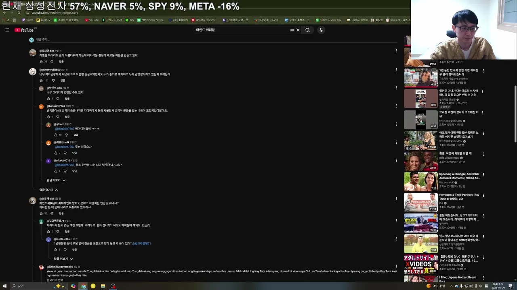This screenshot has height=290, width=517.
Task: Reply to @gummyrabbit60 comment
Action: (63, 81)
